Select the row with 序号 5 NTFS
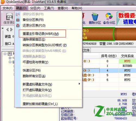Screen dimensions: 136x121 (x=109, y=75)
